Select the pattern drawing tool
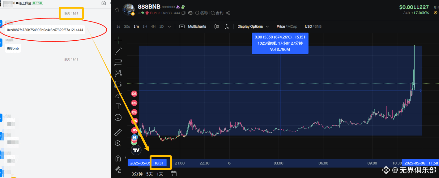439x178 pixels. click(x=118, y=73)
